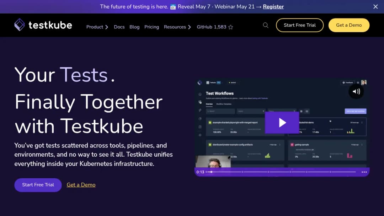Click the testkube wordmark text
The width and height of the screenshot is (384, 216).
coord(50,25)
